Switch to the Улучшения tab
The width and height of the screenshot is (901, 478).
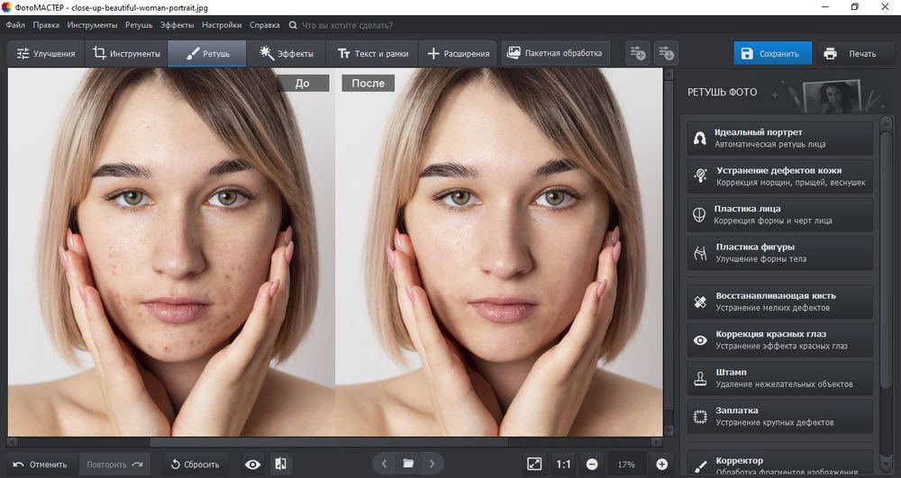[x=45, y=54]
